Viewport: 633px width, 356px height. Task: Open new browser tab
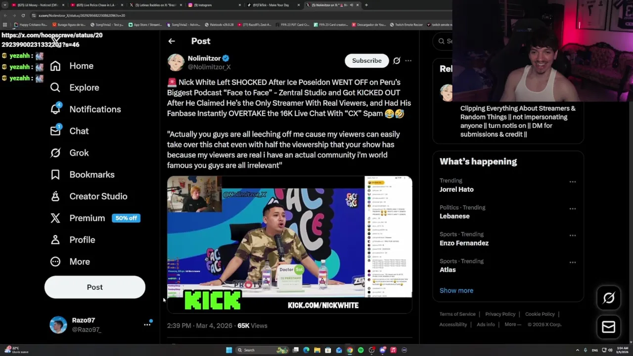coord(366,5)
